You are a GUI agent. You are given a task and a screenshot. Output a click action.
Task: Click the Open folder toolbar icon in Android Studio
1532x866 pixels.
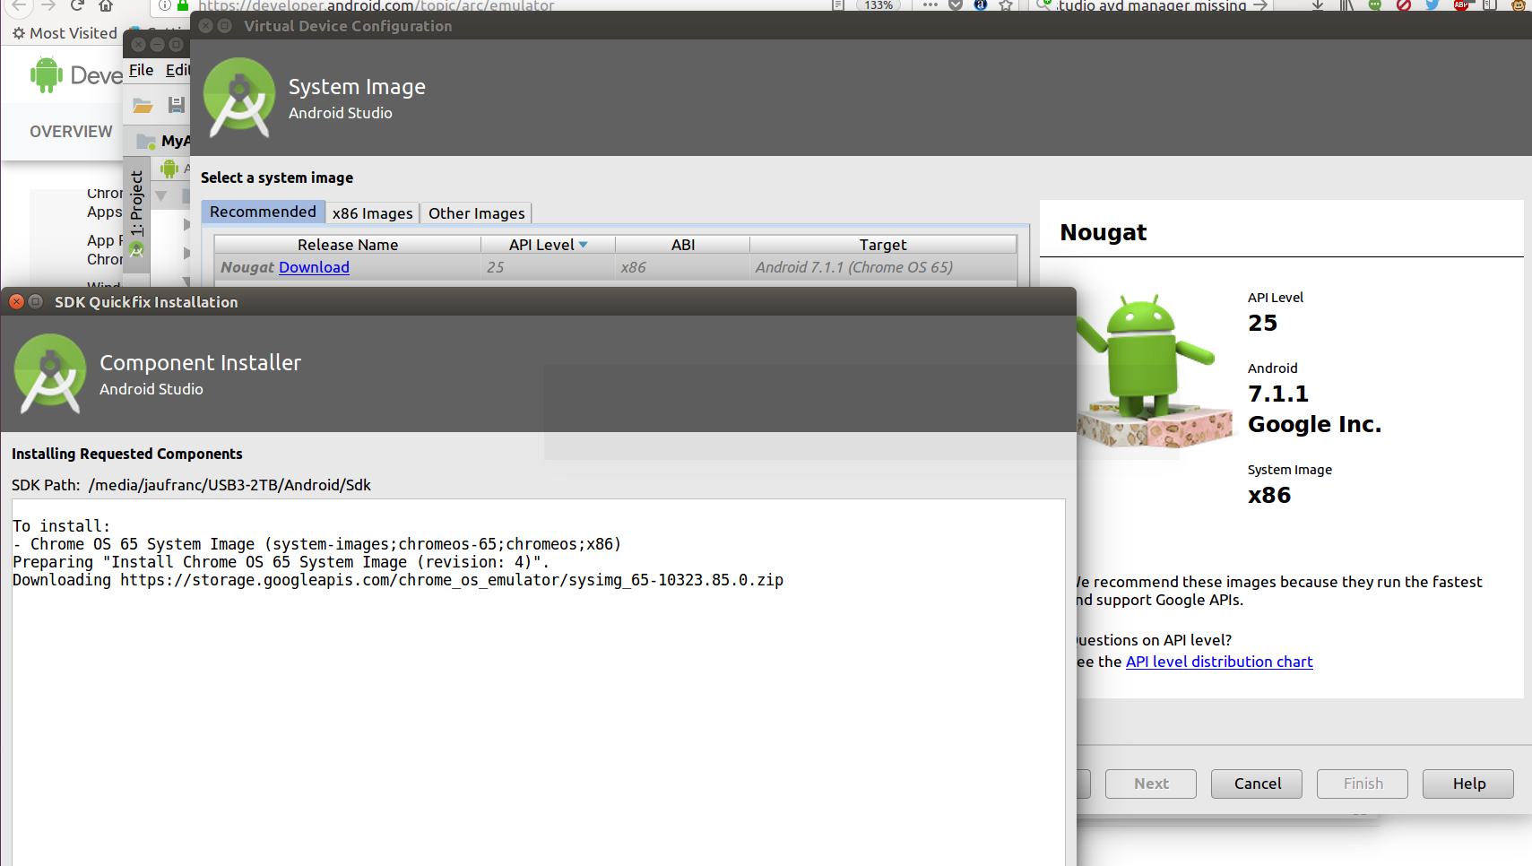[x=143, y=105]
